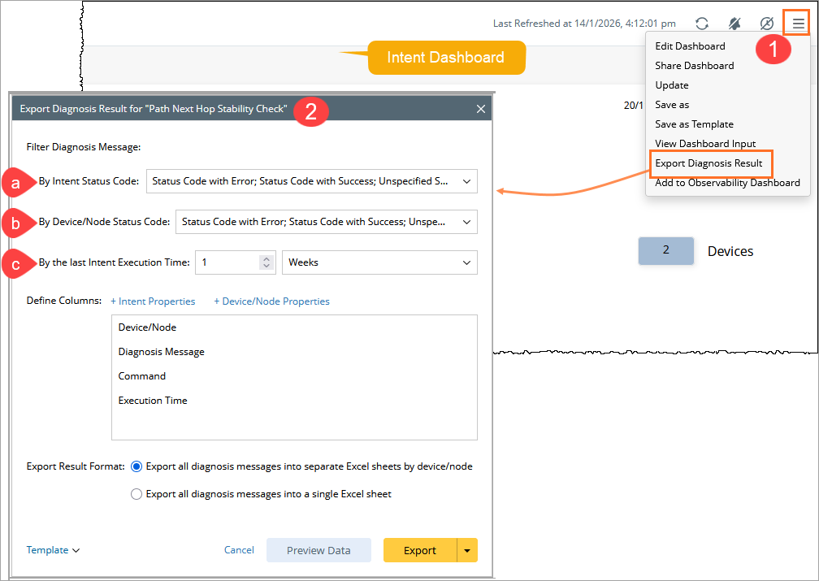
Task: Click the Preview Data button
Action: point(318,550)
